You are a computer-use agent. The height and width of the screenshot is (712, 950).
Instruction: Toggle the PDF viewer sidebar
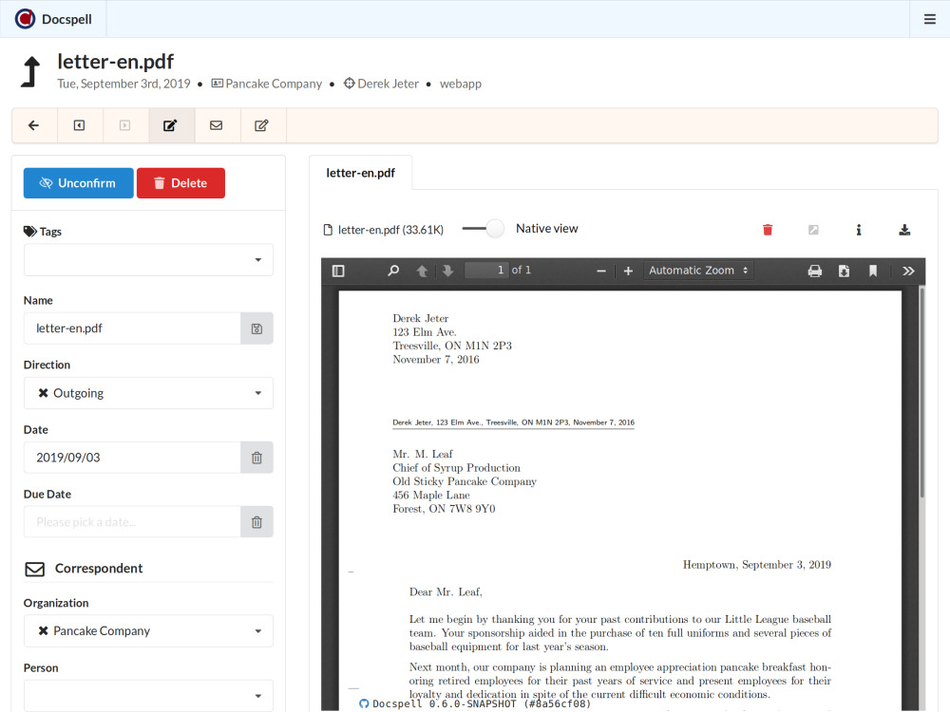(x=338, y=271)
